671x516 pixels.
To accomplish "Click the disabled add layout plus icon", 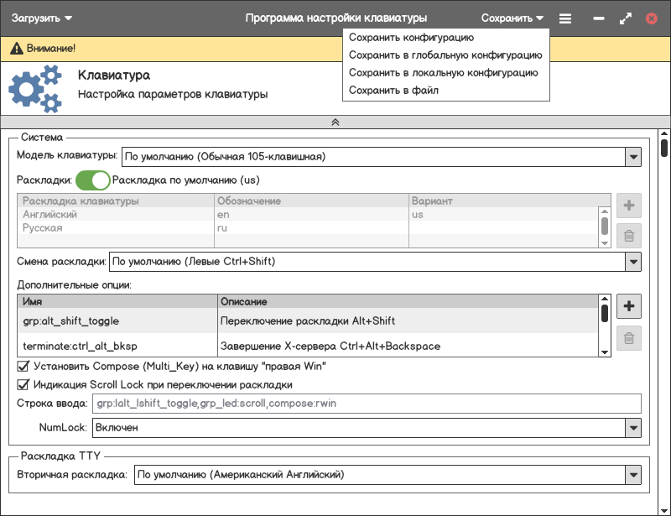I will click(x=628, y=206).
